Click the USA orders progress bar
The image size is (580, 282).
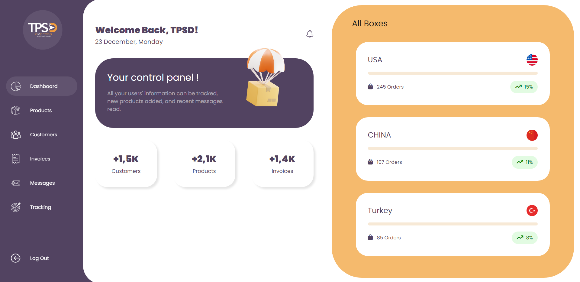click(x=453, y=73)
